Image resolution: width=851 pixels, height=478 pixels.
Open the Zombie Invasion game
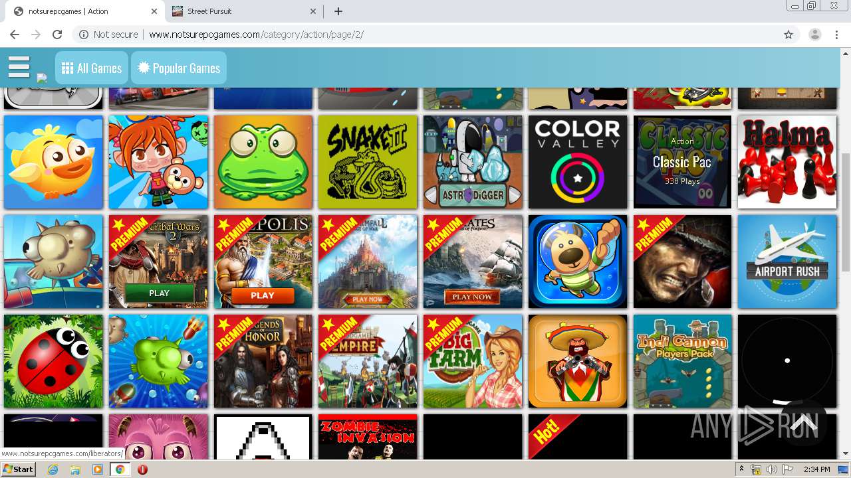tap(368, 437)
